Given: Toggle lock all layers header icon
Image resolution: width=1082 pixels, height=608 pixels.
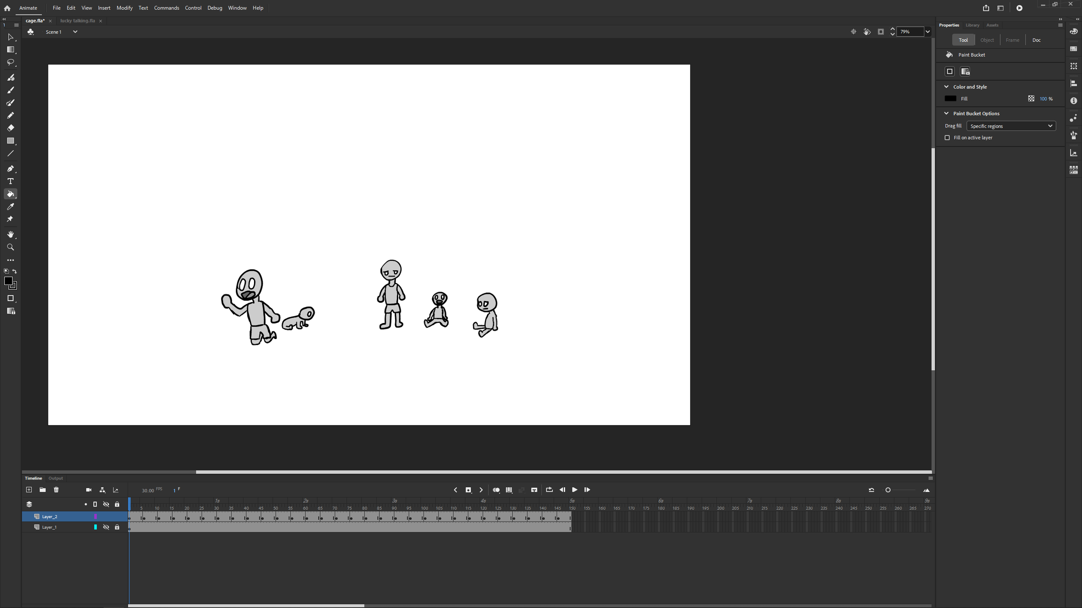Looking at the screenshot, I should point(117,504).
